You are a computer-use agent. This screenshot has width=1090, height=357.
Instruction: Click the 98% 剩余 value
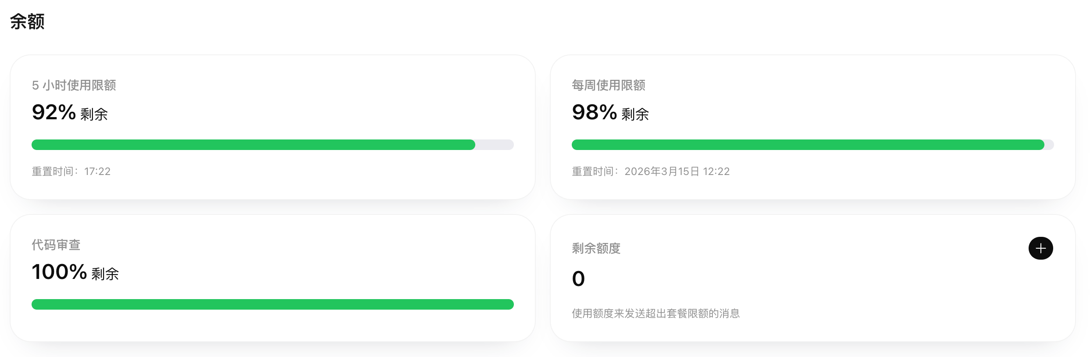(610, 113)
